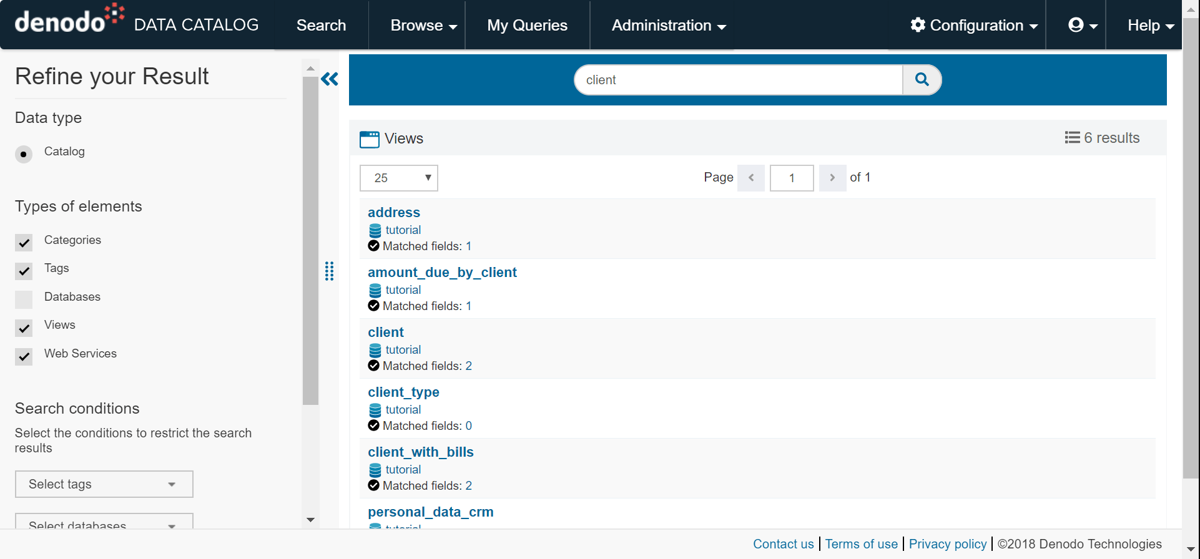The width and height of the screenshot is (1200, 559).
Task: Expand the Browse menu
Action: [423, 25]
